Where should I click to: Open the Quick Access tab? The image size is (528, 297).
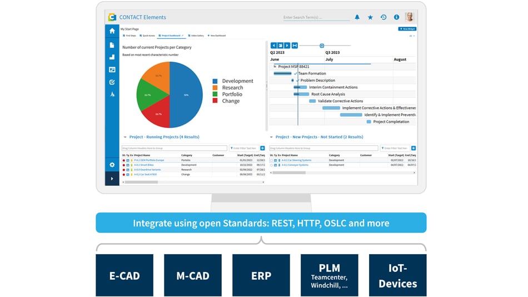tap(146, 35)
